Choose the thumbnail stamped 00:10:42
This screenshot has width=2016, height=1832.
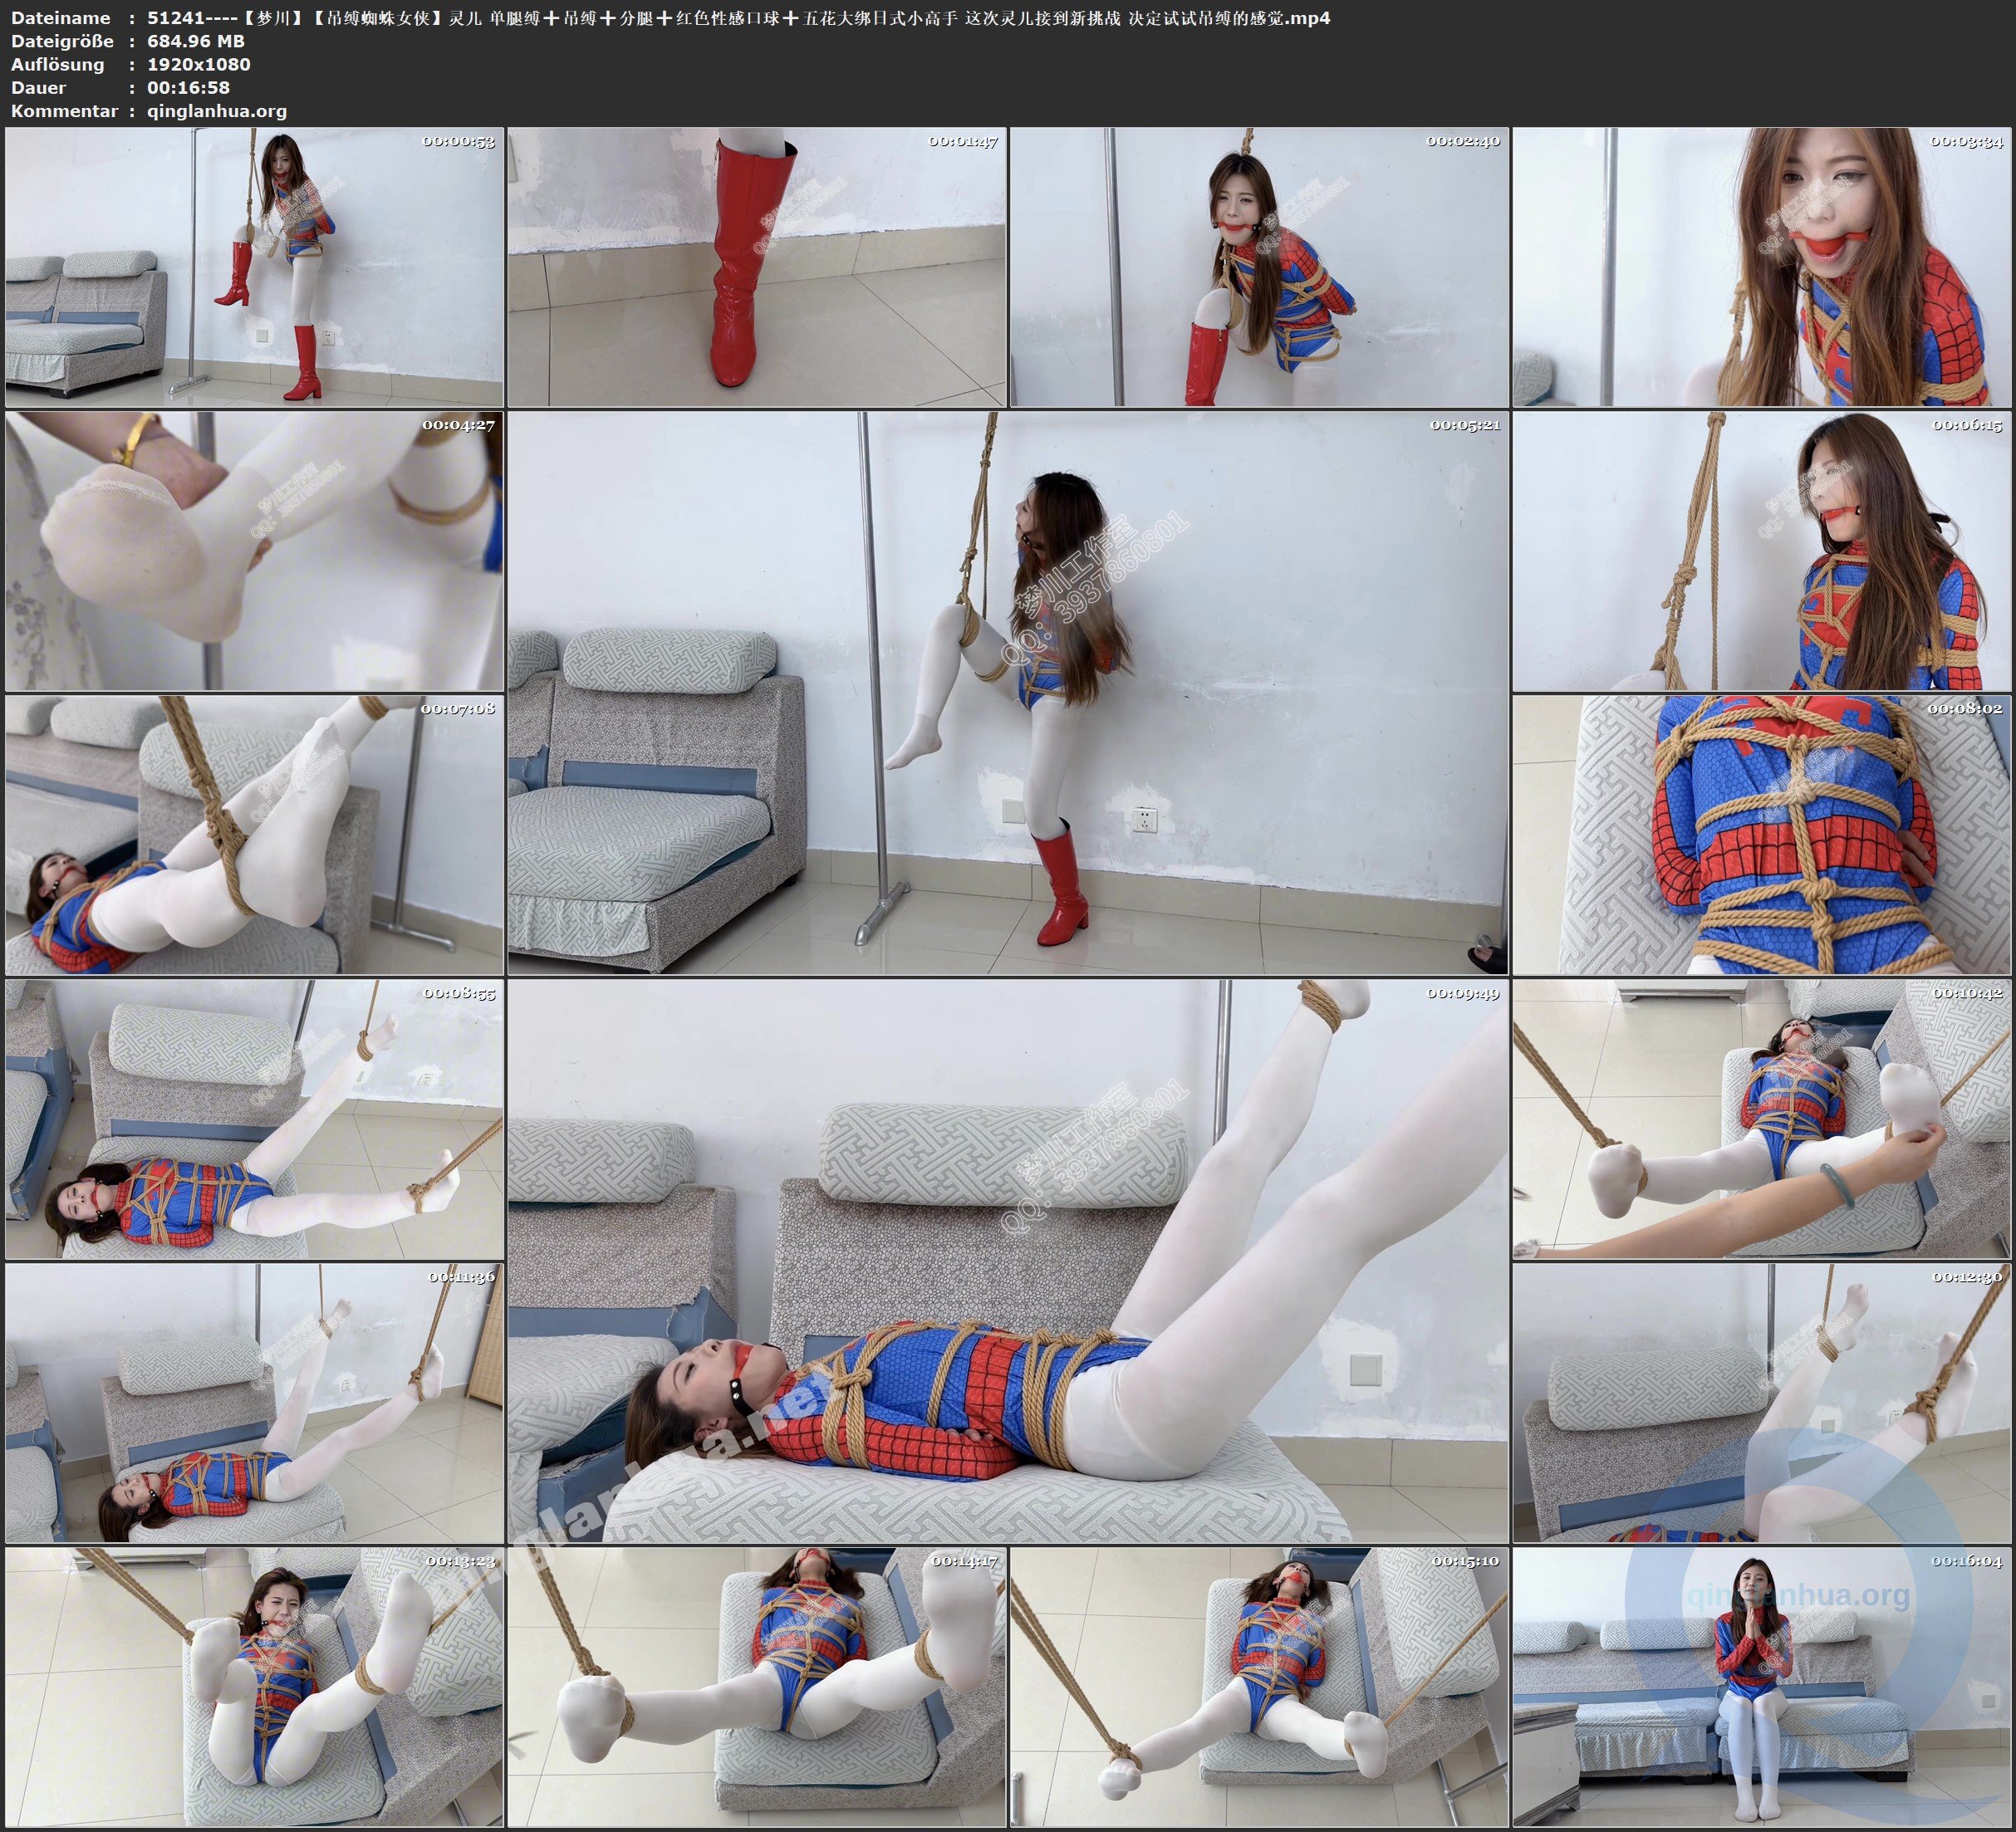pyautogui.click(x=1762, y=1119)
